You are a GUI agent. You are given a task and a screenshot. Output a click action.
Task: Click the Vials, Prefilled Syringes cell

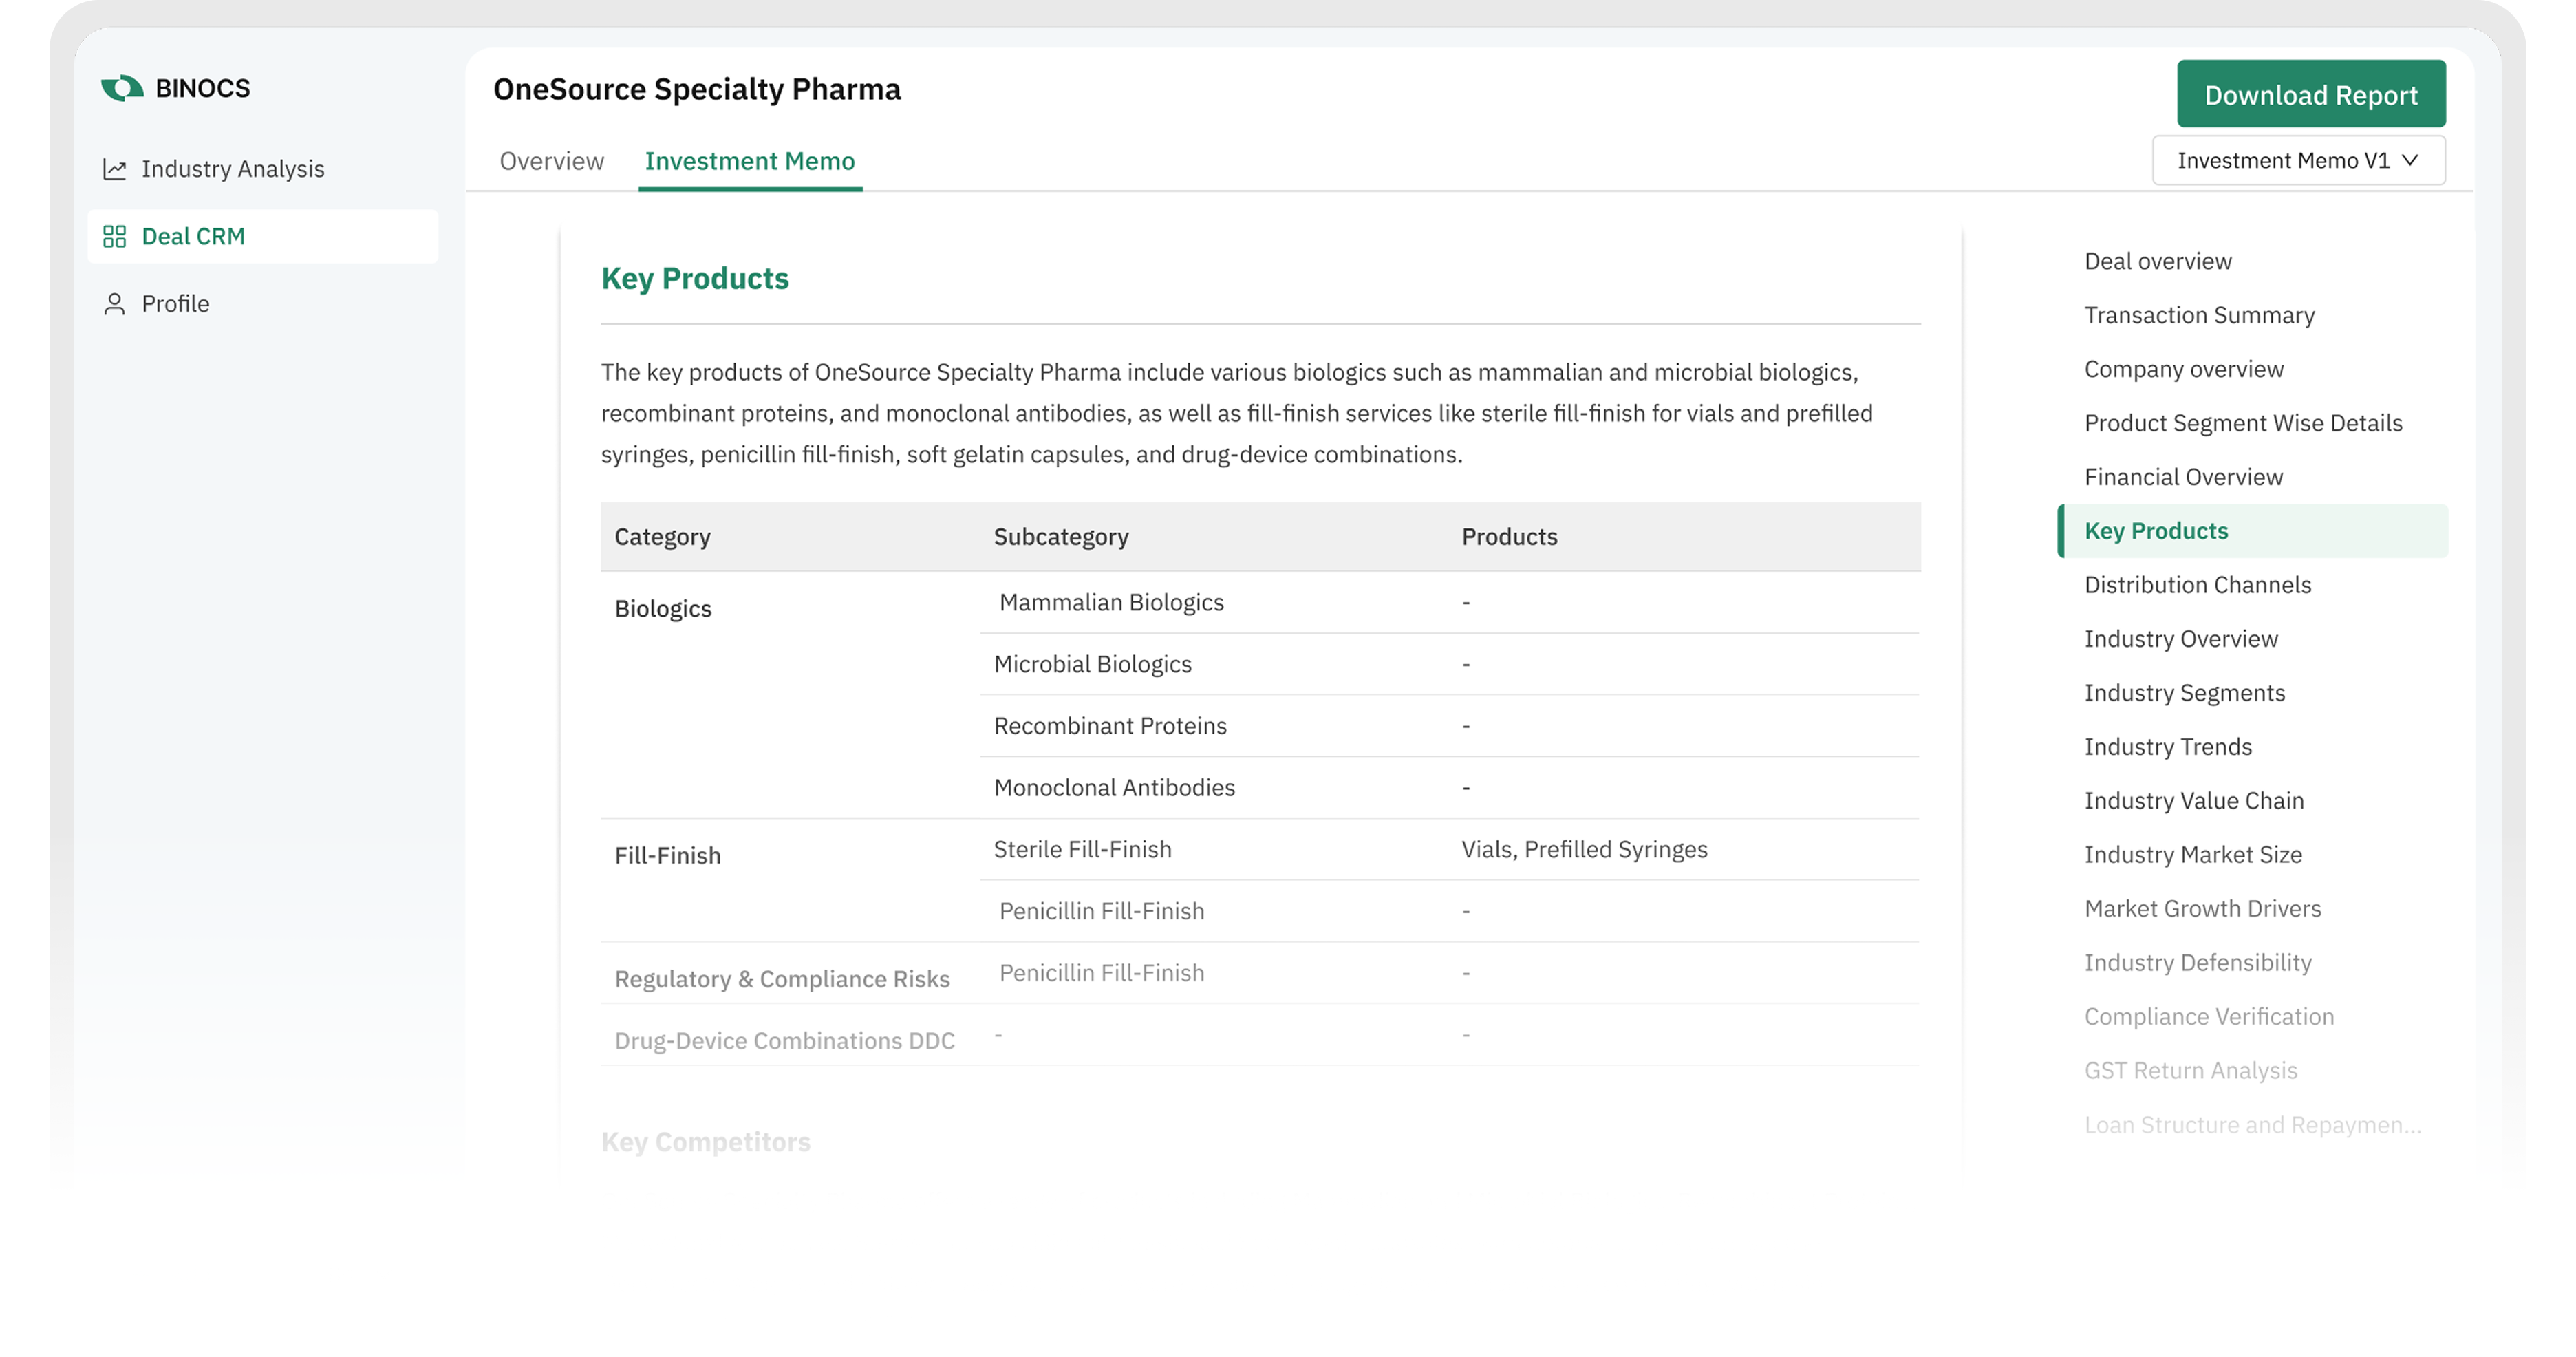point(1584,850)
